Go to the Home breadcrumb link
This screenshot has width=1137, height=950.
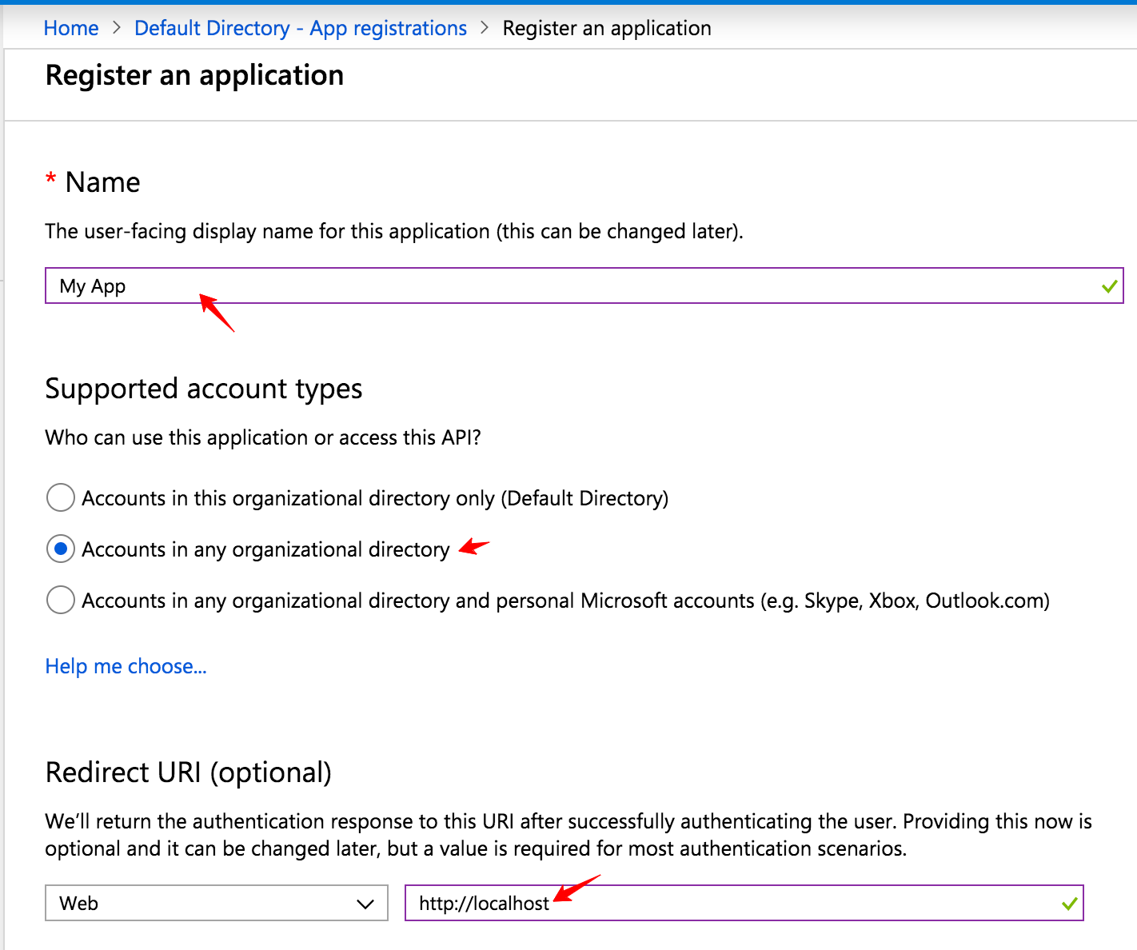pyautogui.click(x=71, y=28)
